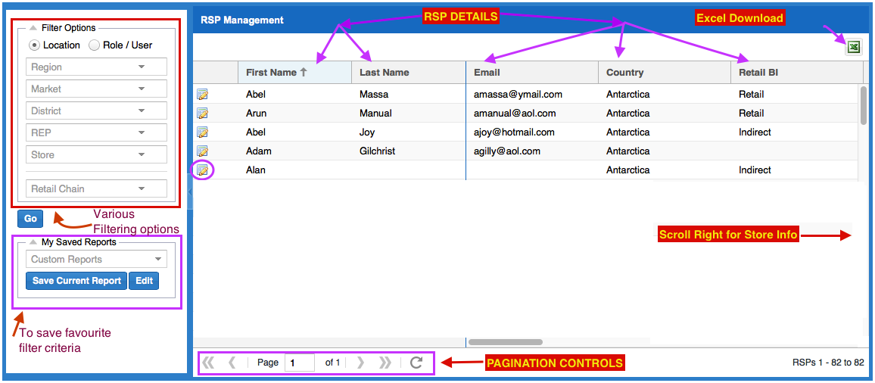Open edit icon for Arun Manual

(203, 114)
